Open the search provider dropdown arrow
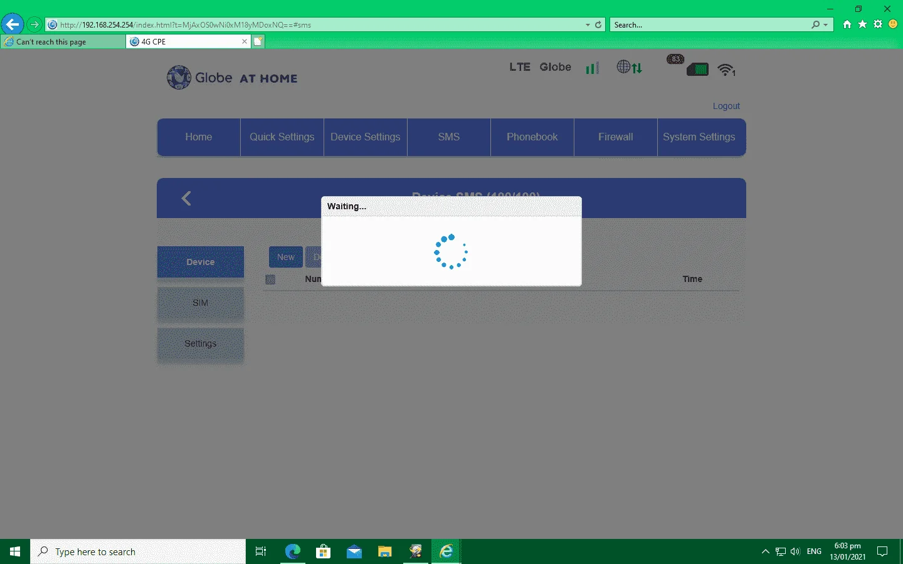903x564 pixels. pyautogui.click(x=826, y=25)
